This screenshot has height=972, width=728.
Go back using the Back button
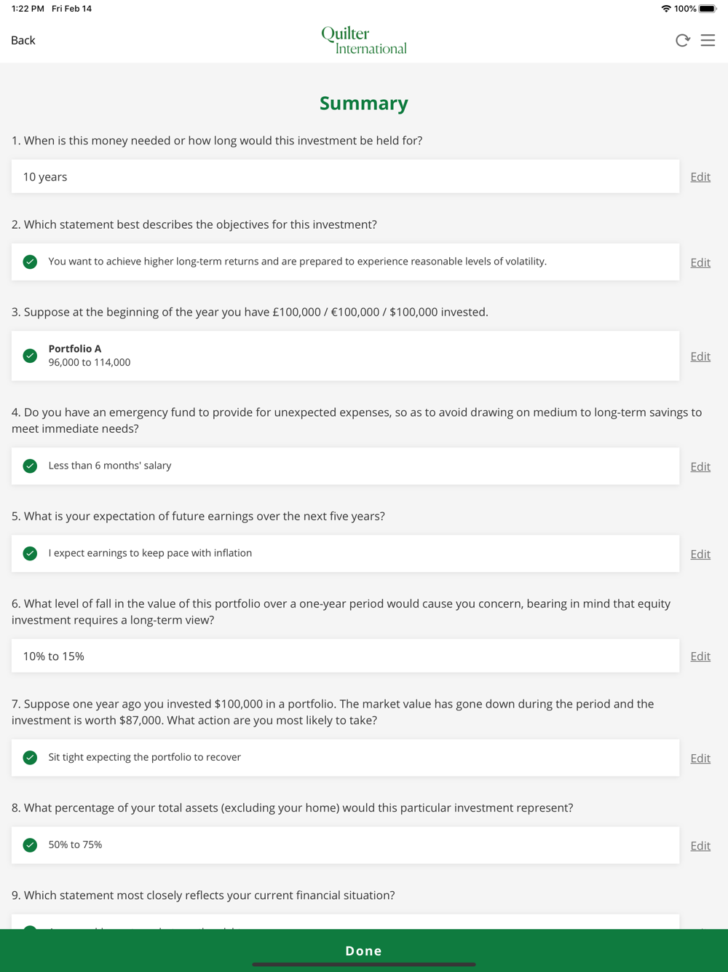coord(23,41)
